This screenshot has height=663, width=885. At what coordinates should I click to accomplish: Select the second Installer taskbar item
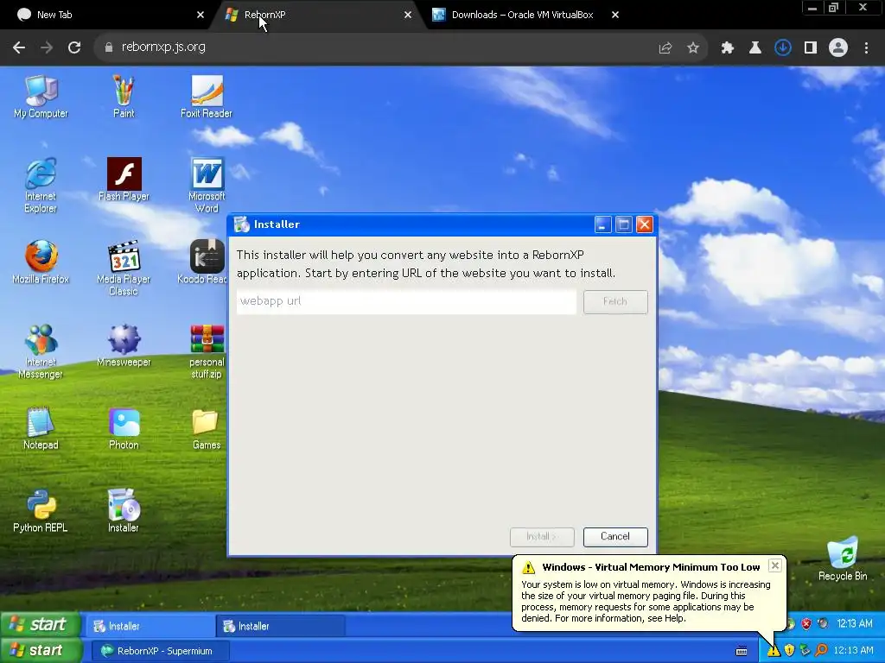[280, 627]
